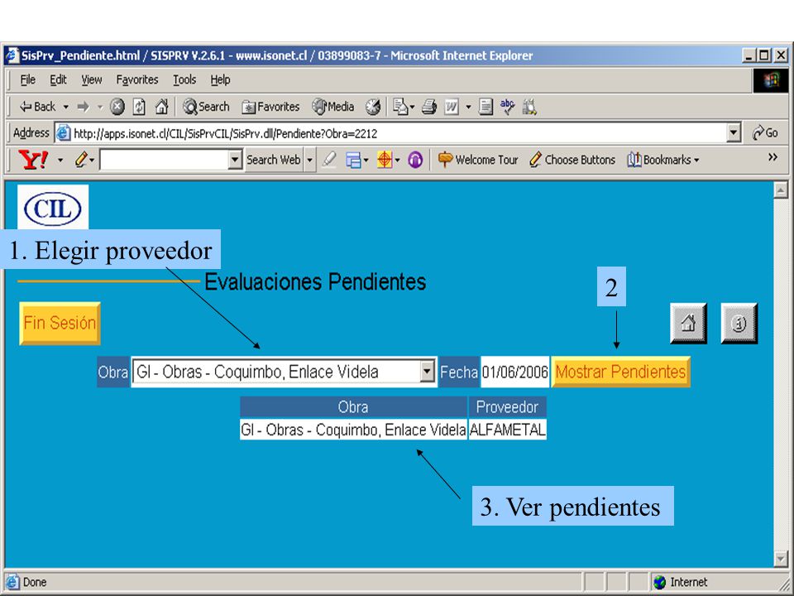This screenshot has width=794, height=596.
Task: Click the CIL logo
Action: [53, 207]
